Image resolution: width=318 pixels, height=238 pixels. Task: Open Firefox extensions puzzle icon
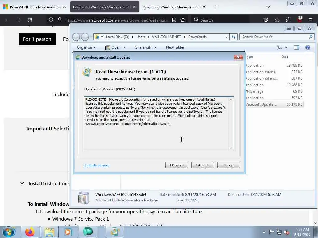pyautogui.click(x=288, y=20)
